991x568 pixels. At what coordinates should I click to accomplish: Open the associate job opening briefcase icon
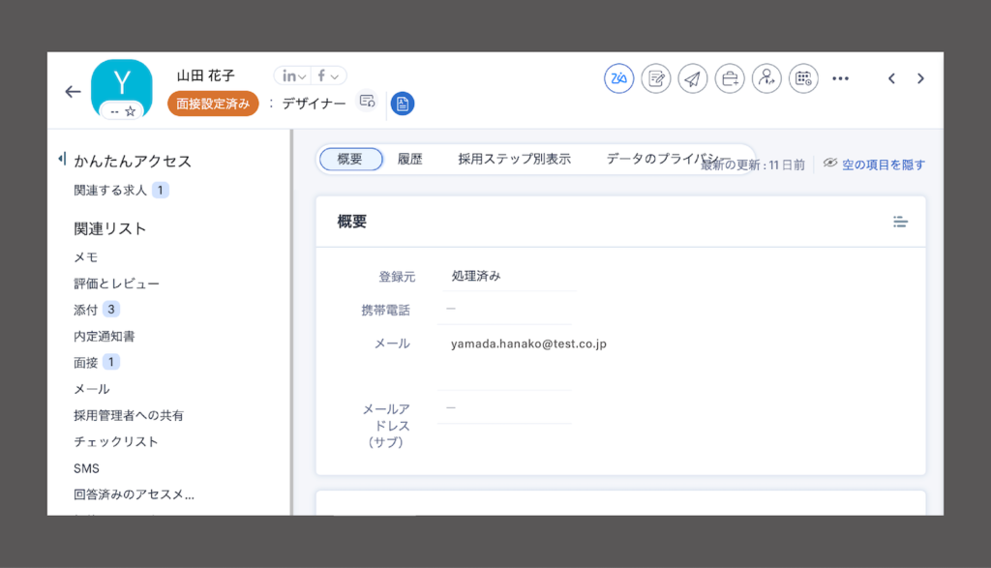tap(730, 78)
